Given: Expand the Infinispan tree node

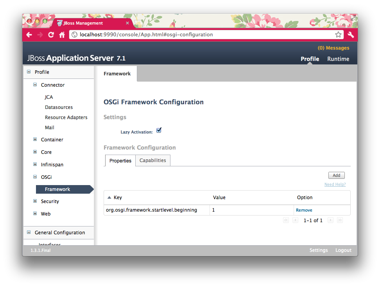Looking at the screenshot, I should point(35,164).
